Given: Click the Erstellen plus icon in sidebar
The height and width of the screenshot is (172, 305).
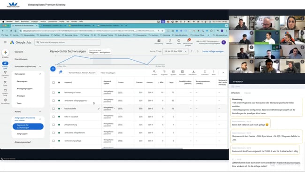Looking at the screenshot, I should pos(5,52).
